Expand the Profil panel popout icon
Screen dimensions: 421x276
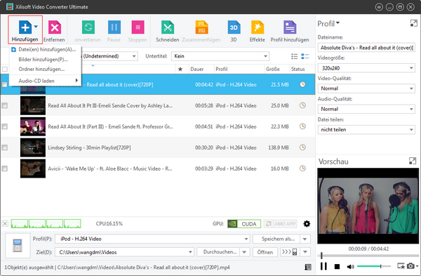[x=414, y=23]
